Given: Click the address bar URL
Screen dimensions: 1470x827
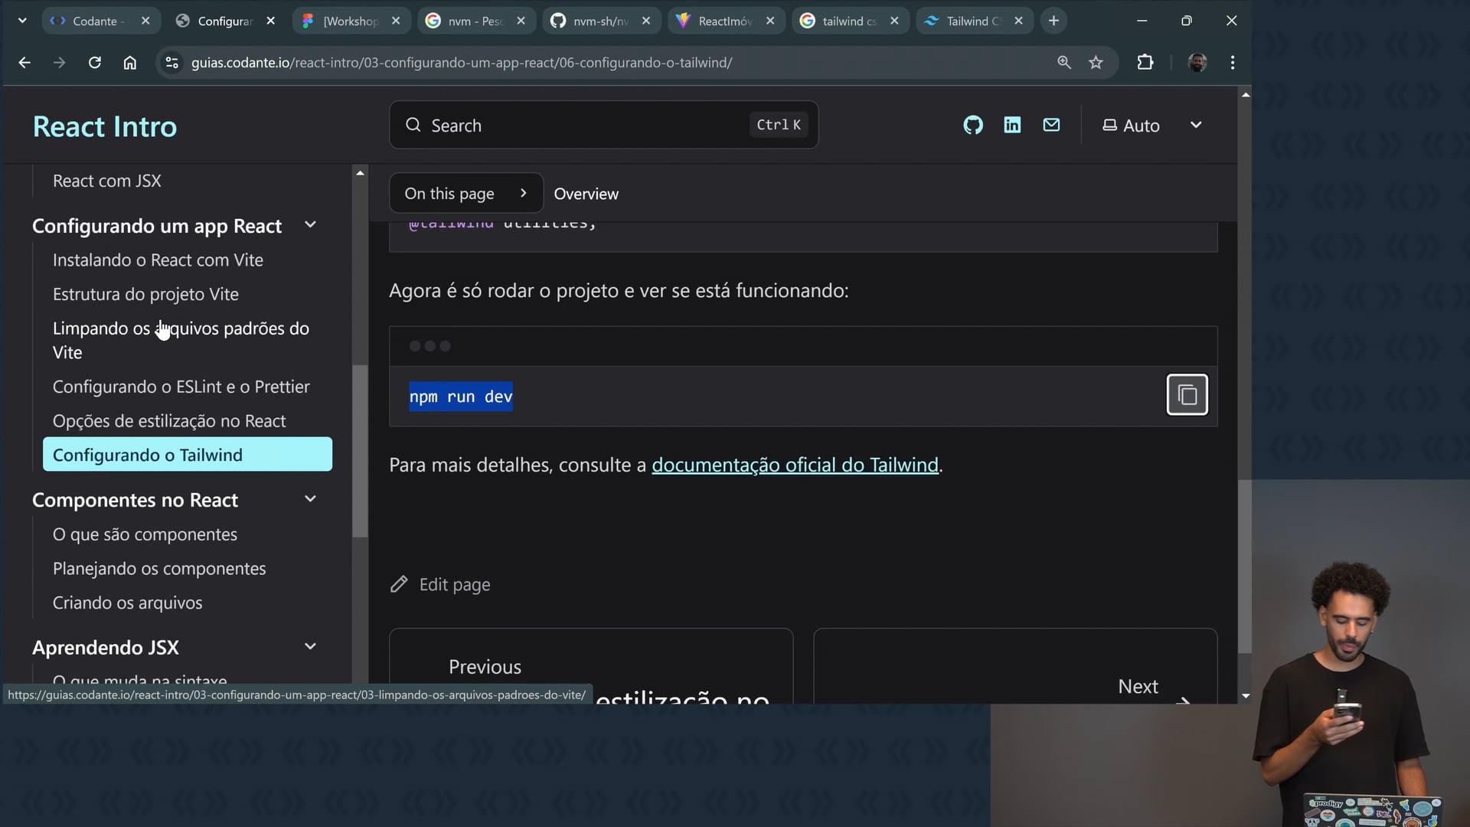Looking at the screenshot, I should click(x=462, y=63).
